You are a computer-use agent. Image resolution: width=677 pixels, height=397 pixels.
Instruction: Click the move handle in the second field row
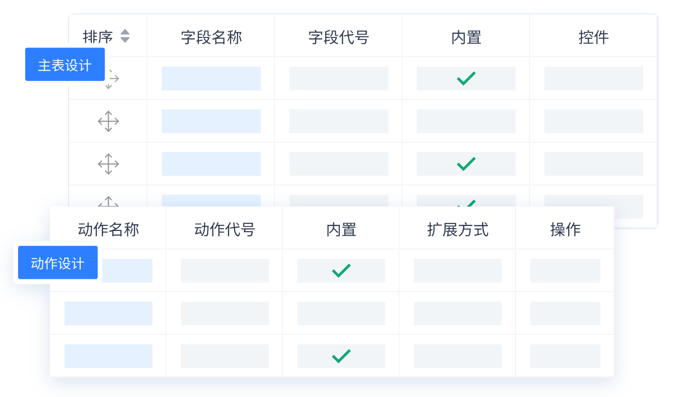pos(108,121)
